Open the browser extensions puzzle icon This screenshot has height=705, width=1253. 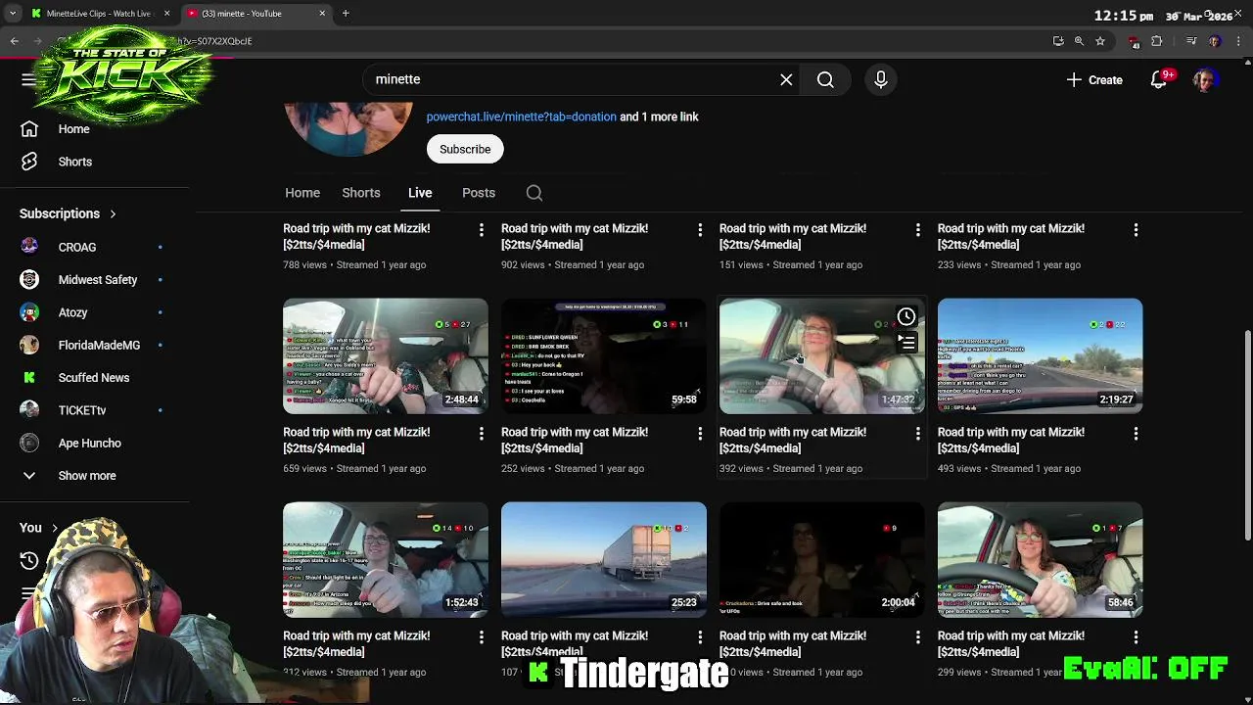pos(1156,41)
